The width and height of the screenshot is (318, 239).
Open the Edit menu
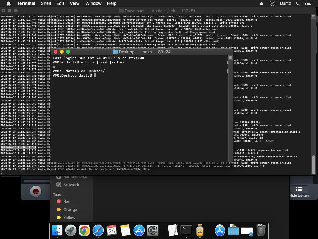point(60,3)
